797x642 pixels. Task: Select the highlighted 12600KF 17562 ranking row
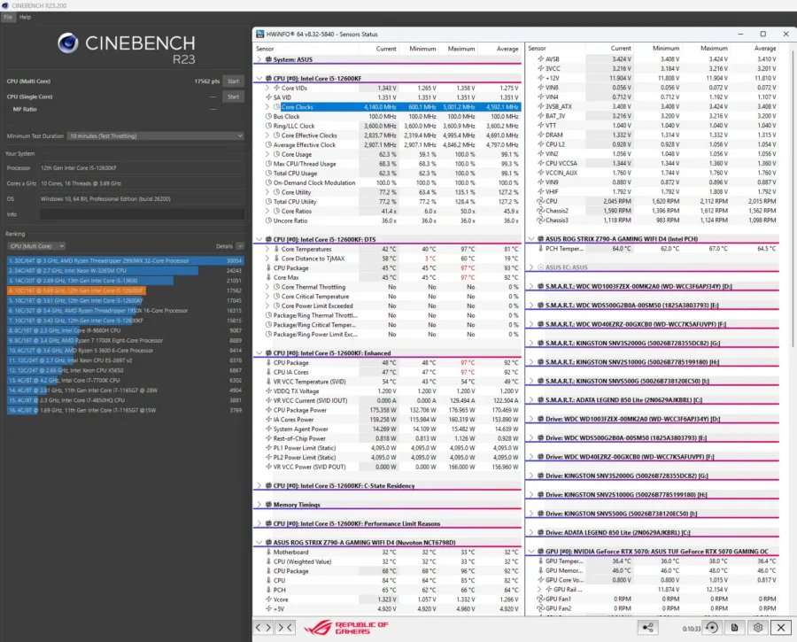coord(125,290)
